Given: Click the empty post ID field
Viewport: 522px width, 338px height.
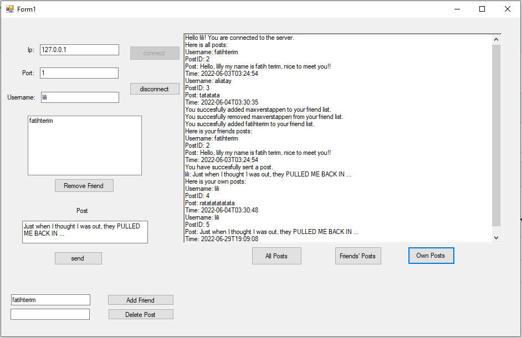Looking at the screenshot, I should (50, 314).
